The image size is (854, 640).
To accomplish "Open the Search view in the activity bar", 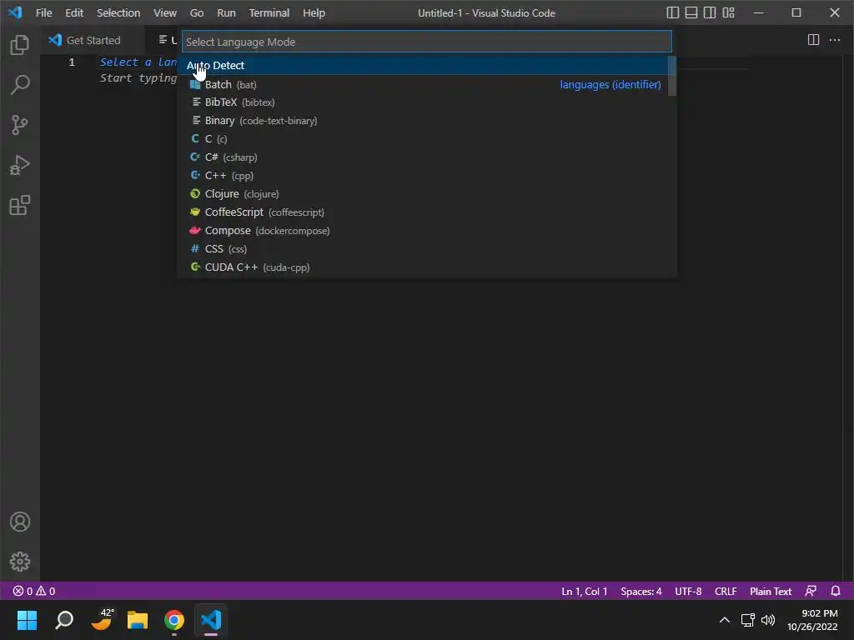I will click(x=20, y=85).
